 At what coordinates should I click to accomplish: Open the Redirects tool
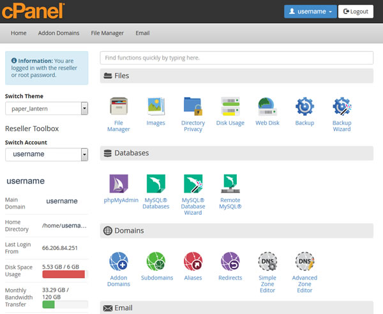[x=230, y=262]
